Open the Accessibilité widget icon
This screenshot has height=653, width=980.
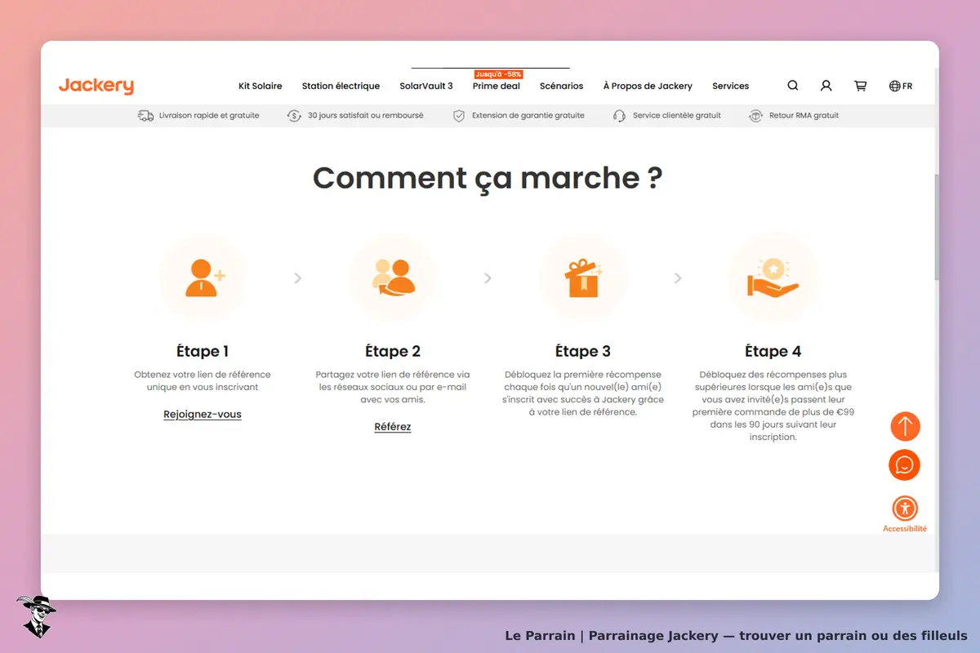point(905,509)
